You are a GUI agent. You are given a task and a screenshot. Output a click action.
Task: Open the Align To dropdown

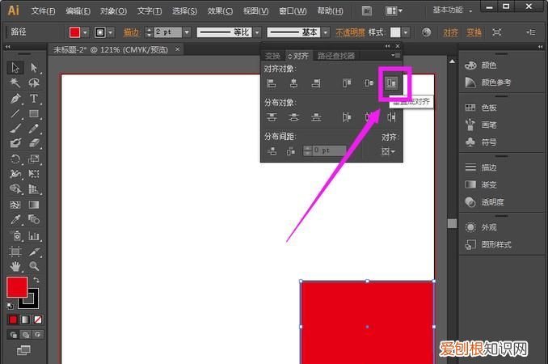pos(391,151)
